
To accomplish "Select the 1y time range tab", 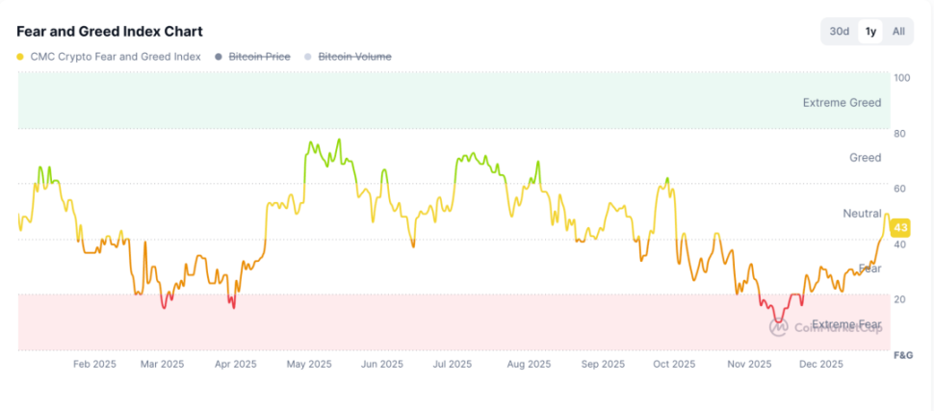I will click(870, 31).
